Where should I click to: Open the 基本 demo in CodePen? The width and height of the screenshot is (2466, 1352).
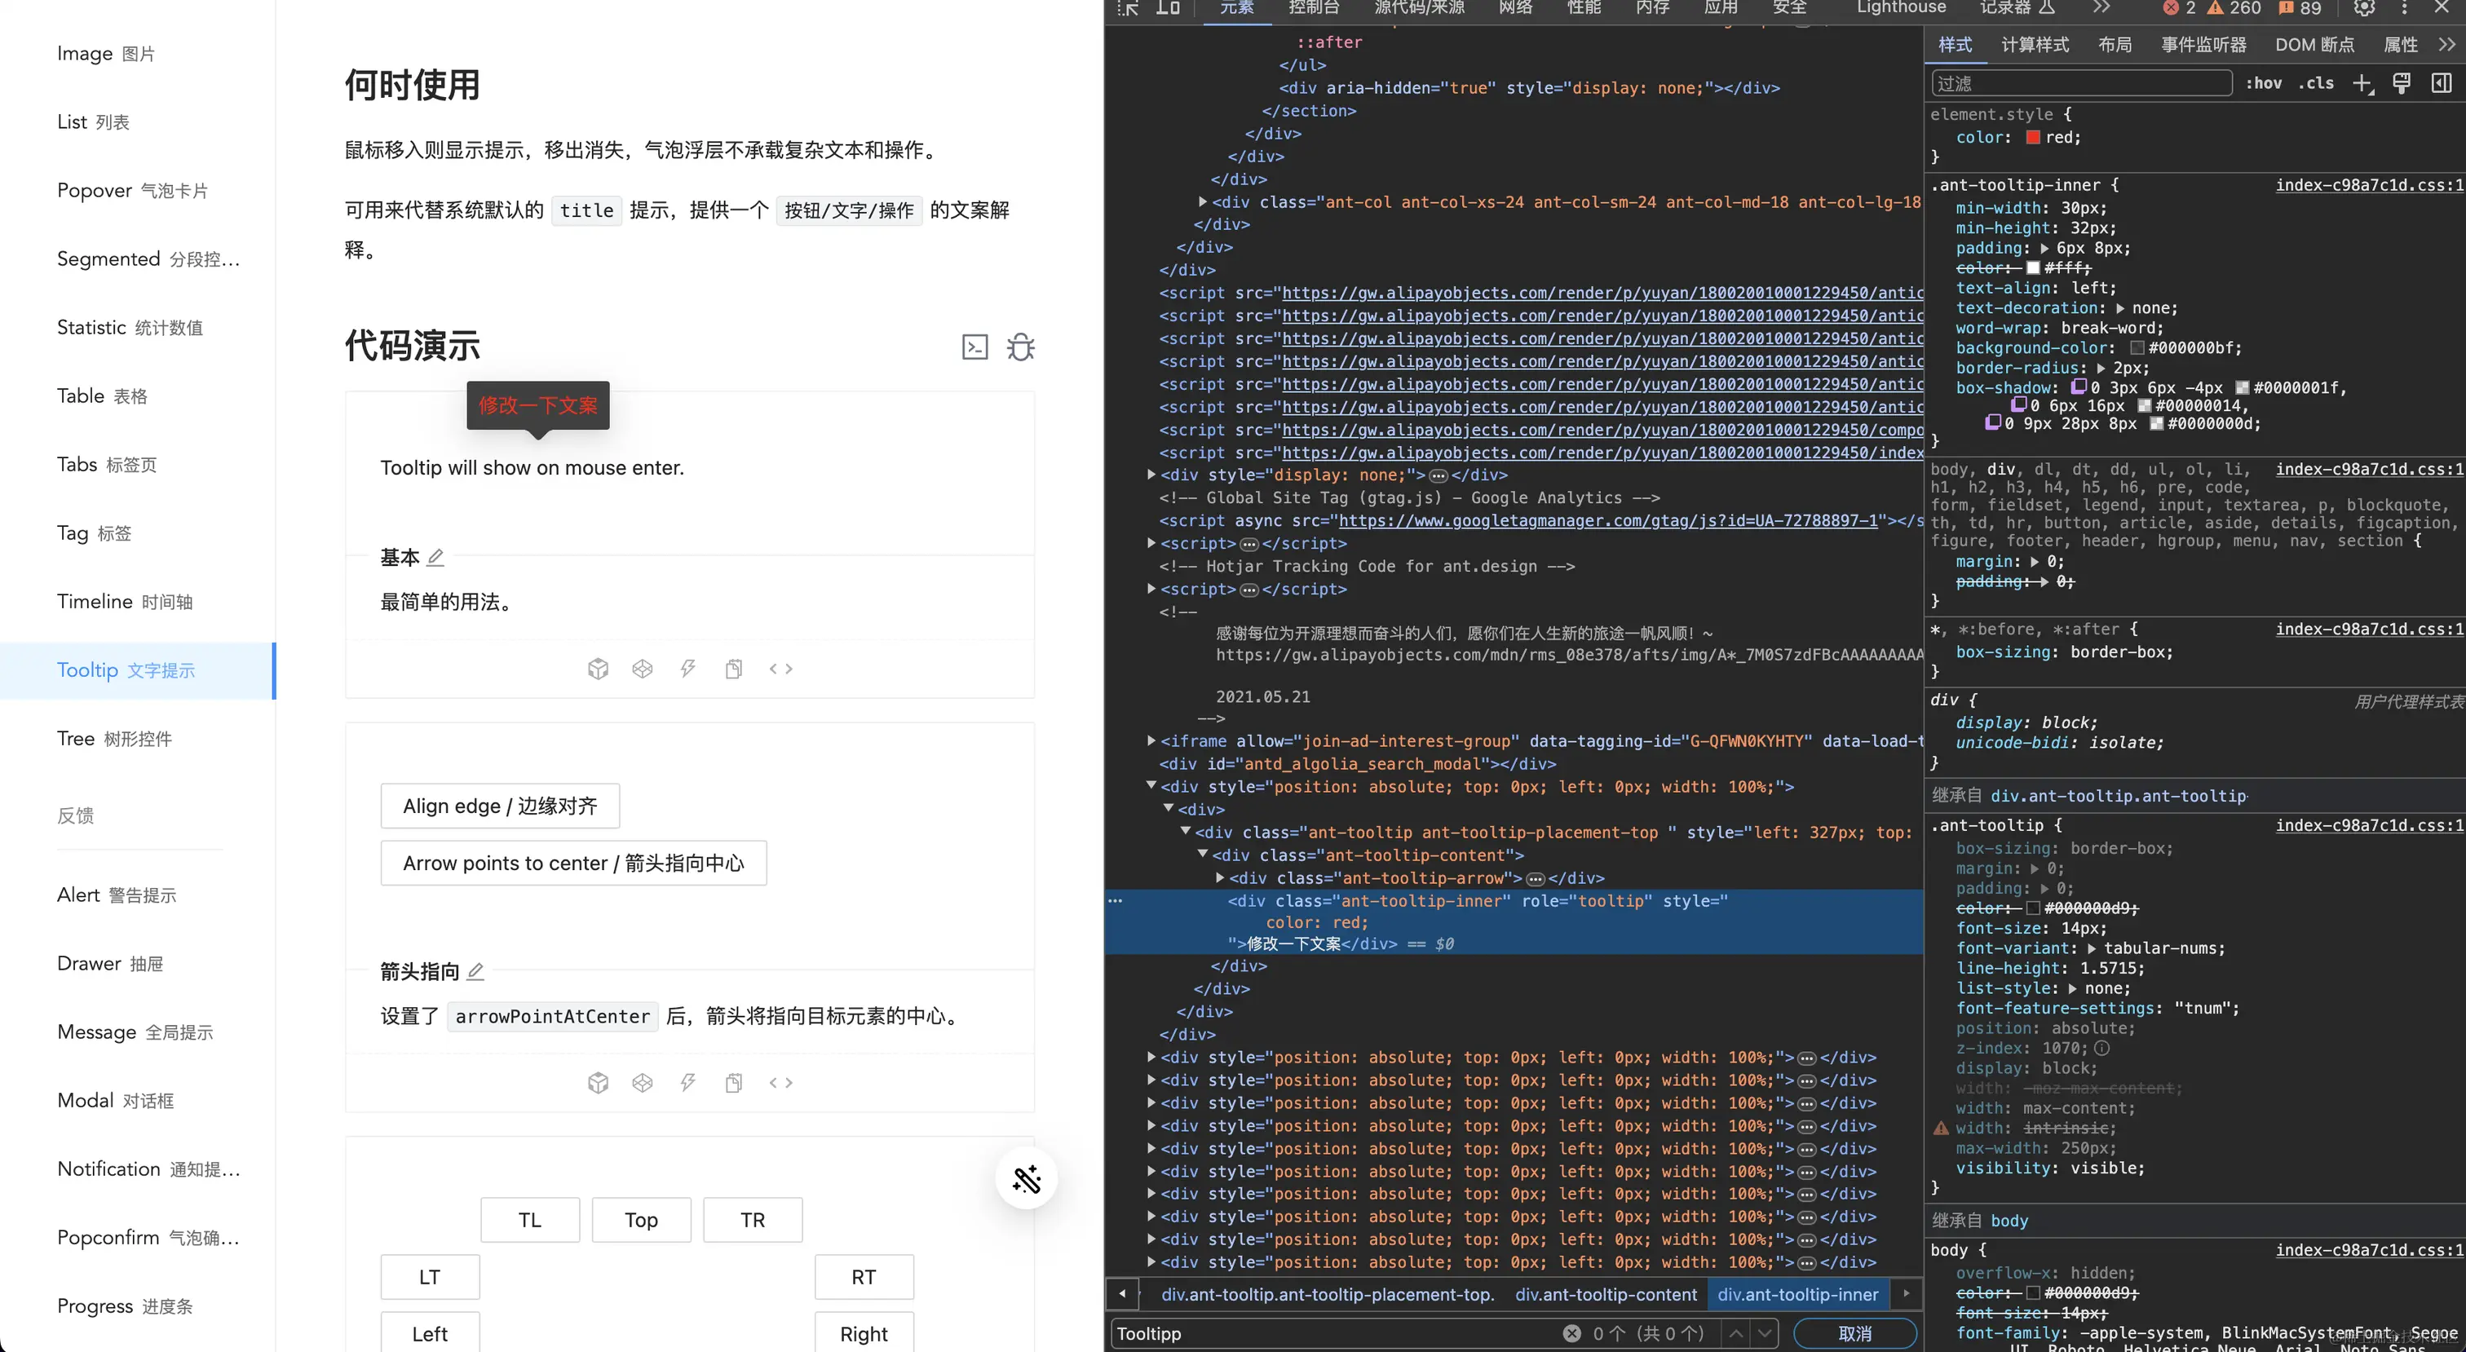click(x=643, y=669)
